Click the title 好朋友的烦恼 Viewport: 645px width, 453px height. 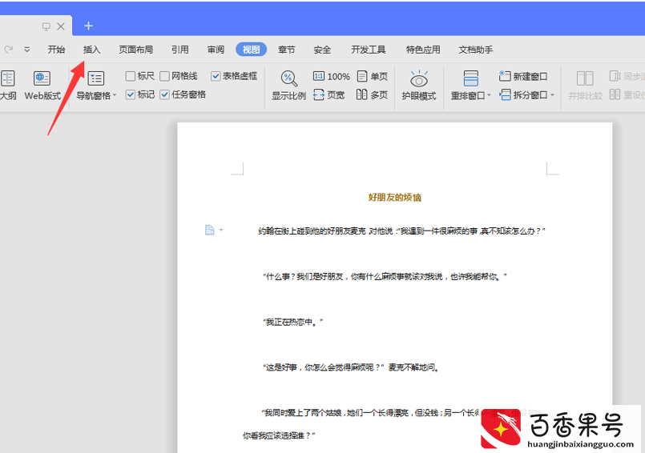394,198
